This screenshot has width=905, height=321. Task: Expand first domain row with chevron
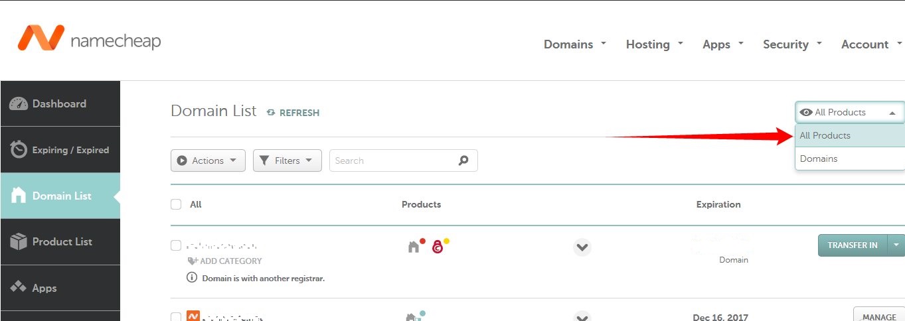pos(582,247)
